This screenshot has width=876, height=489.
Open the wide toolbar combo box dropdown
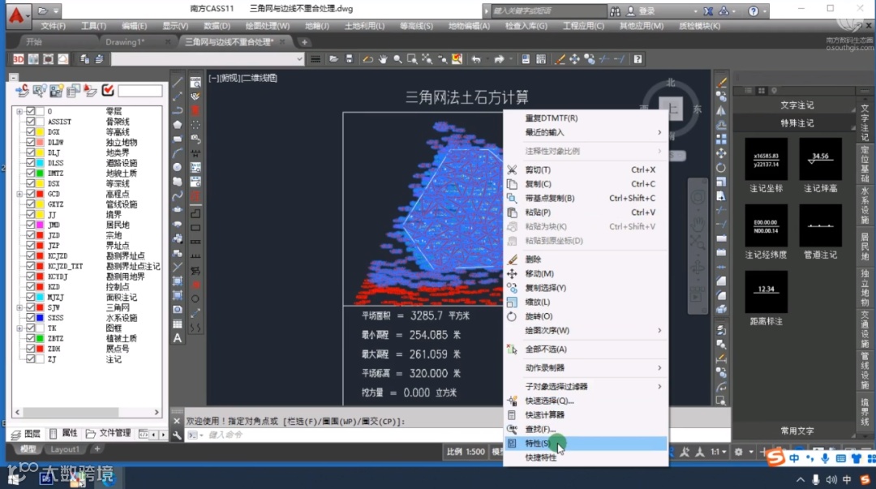[299, 59]
